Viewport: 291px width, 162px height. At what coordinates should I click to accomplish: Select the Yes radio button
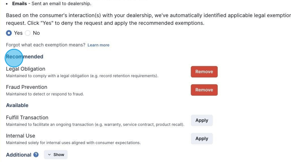tap(9, 33)
